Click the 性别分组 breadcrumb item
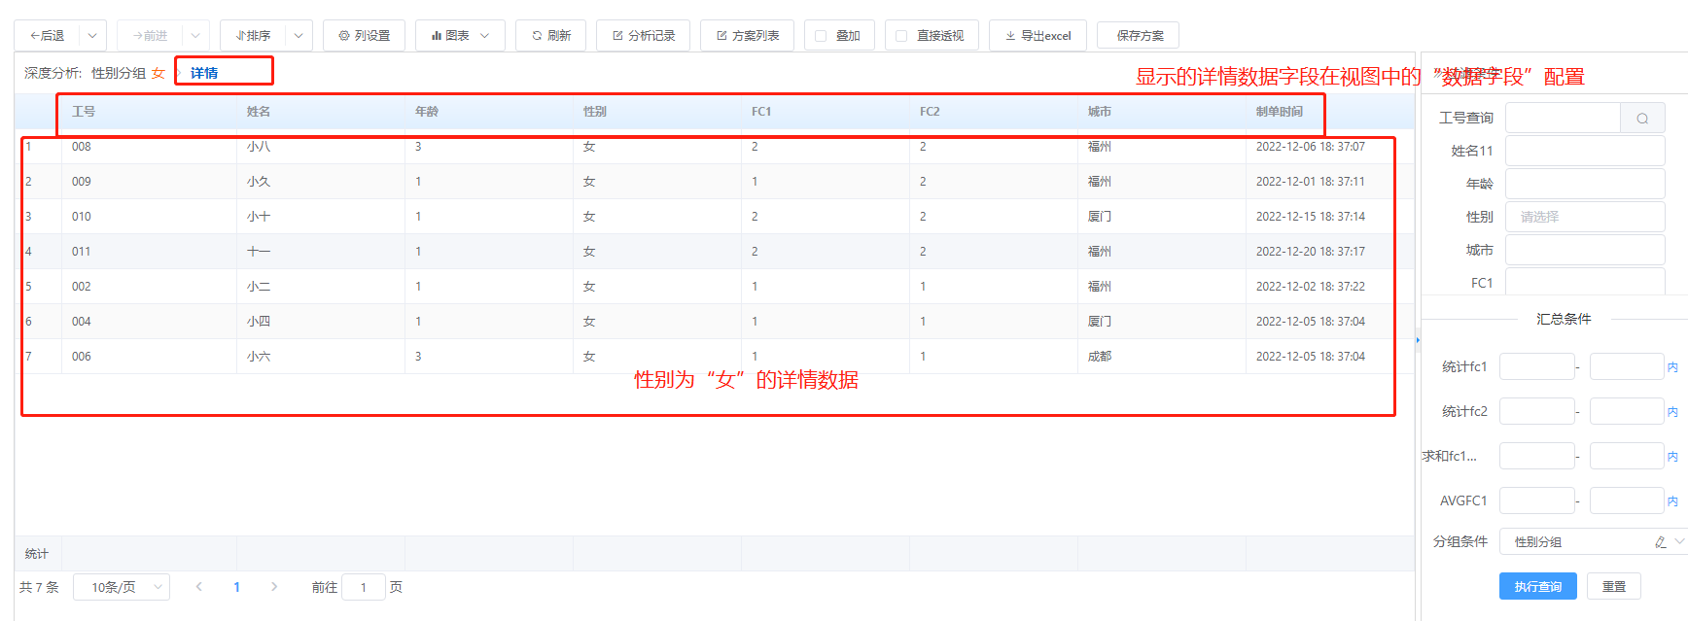The height and width of the screenshot is (621, 1688). point(118,73)
